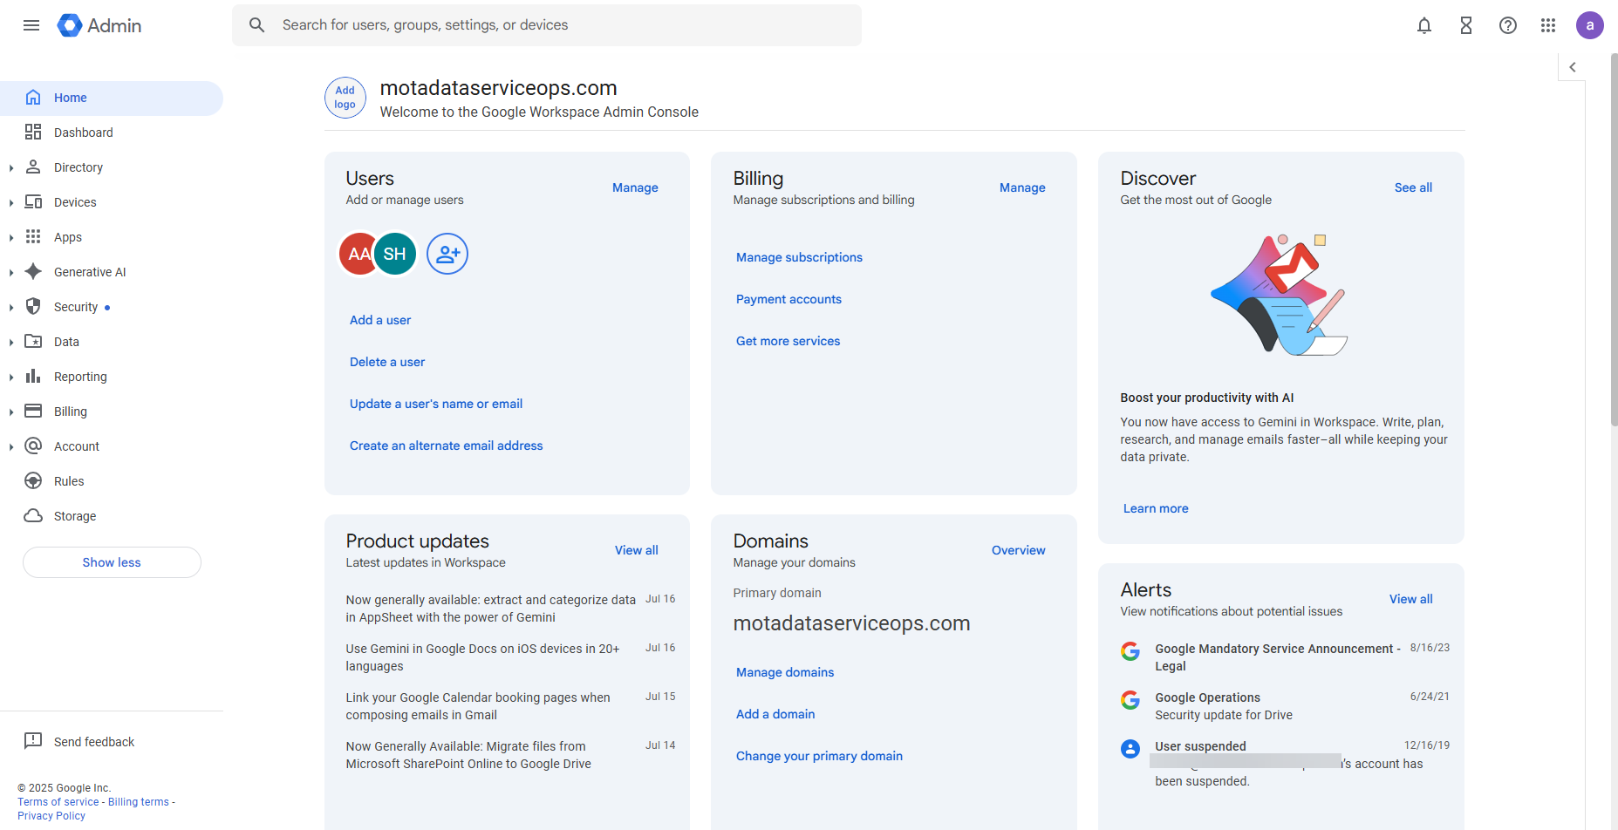The width and height of the screenshot is (1618, 830).
Task: Expand the Directory menu arrow
Action: (x=11, y=167)
